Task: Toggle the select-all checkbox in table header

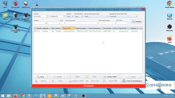Action: coord(35,28)
